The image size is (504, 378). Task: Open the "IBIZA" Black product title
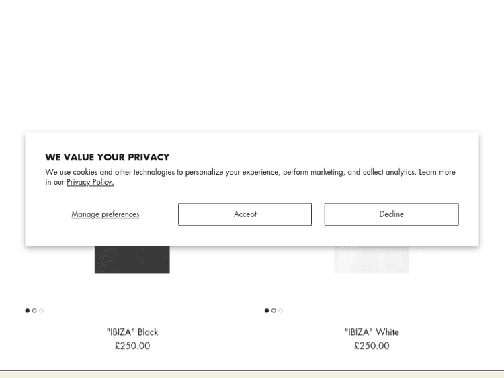(x=132, y=332)
